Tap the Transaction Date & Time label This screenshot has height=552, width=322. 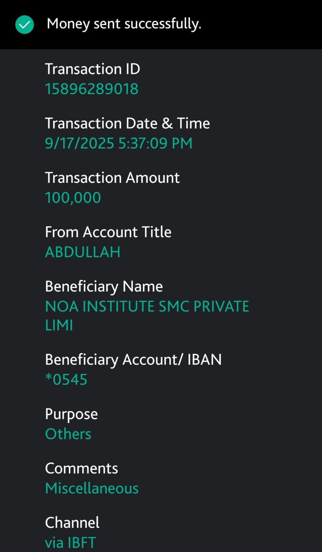tap(127, 124)
